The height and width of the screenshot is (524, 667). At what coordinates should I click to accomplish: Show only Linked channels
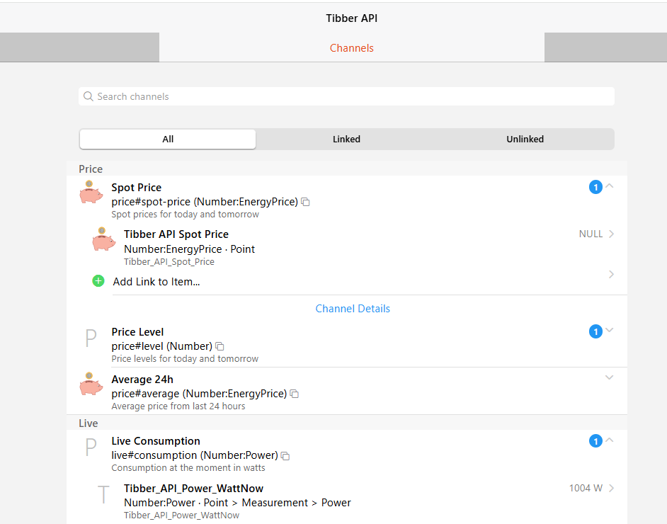pyautogui.click(x=346, y=139)
